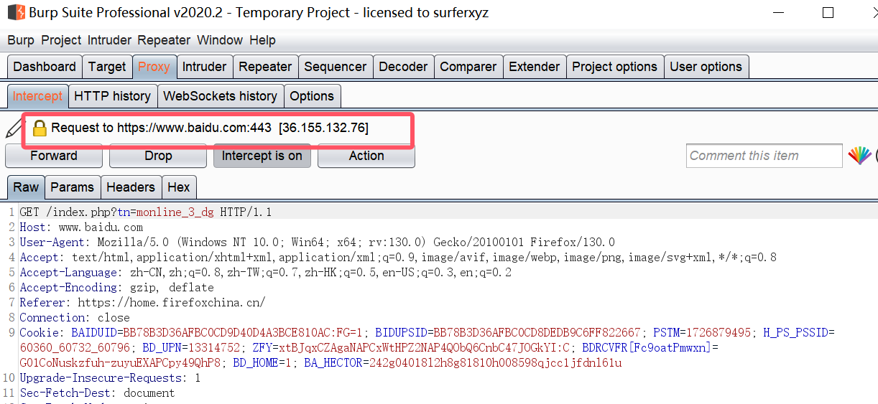Image resolution: width=878 pixels, height=404 pixels.
Task: Open the Extender tab
Action: pos(535,67)
